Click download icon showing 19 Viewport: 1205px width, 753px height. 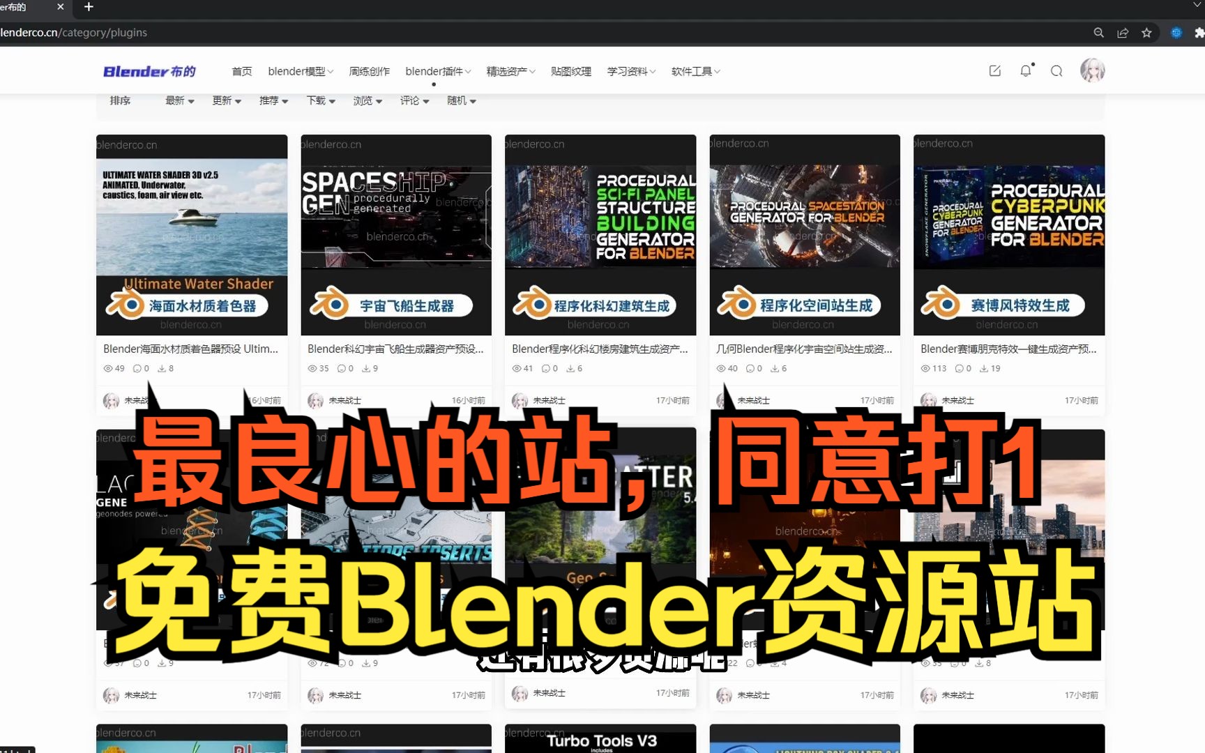[x=984, y=368]
